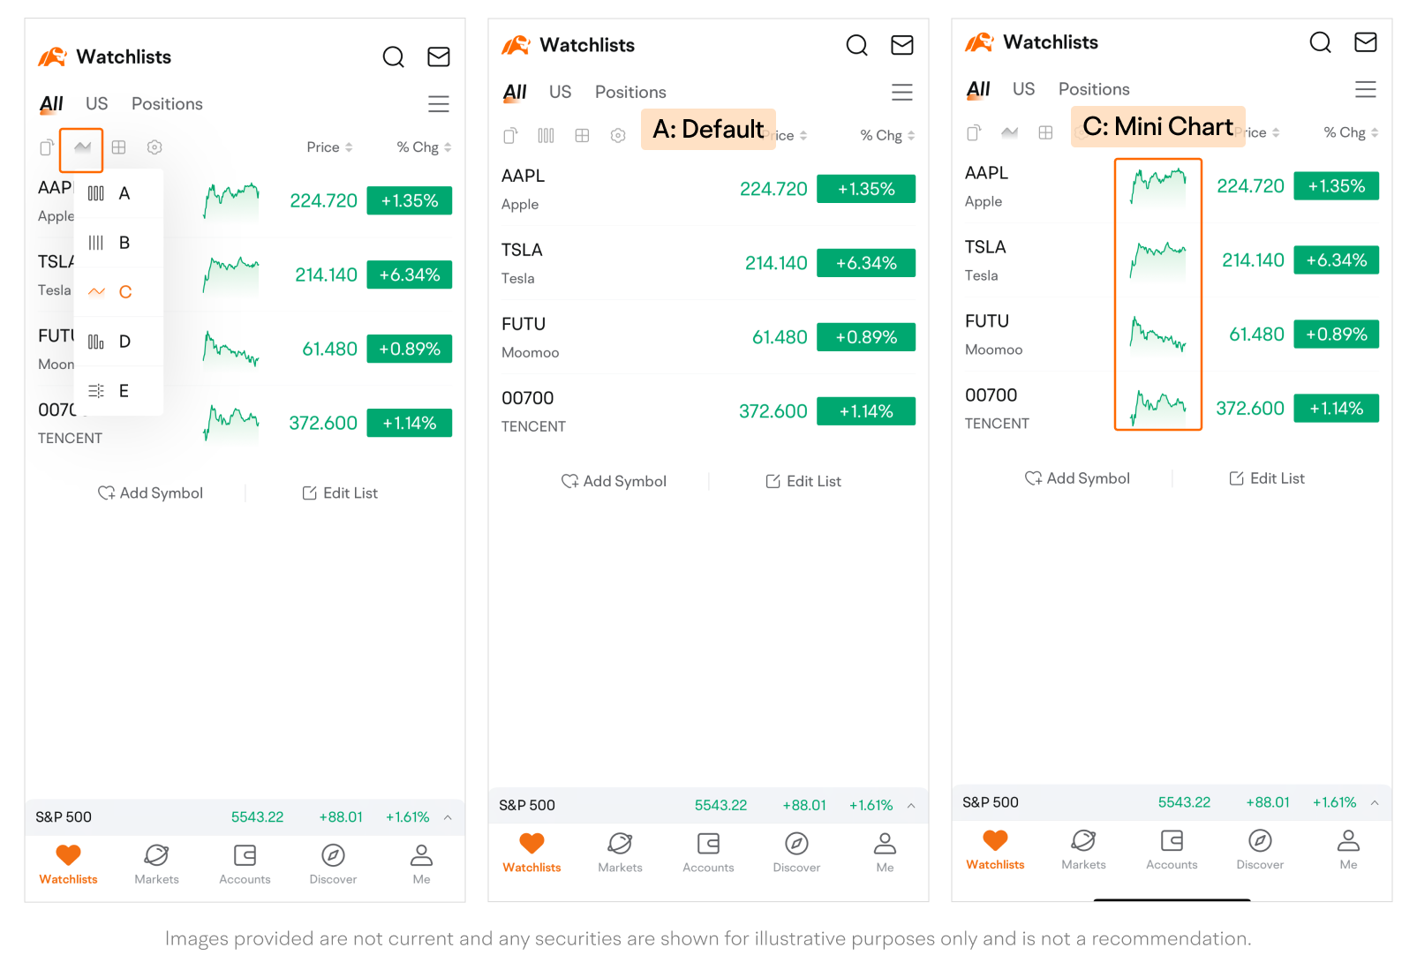Open the layout style icon highlighted in the left screen
Screen dimensions: 1417x970
(x=82, y=148)
